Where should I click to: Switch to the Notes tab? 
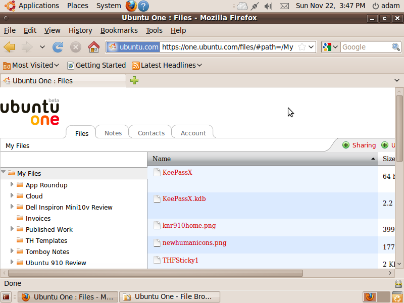pyautogui.click(x=113, y=133)
